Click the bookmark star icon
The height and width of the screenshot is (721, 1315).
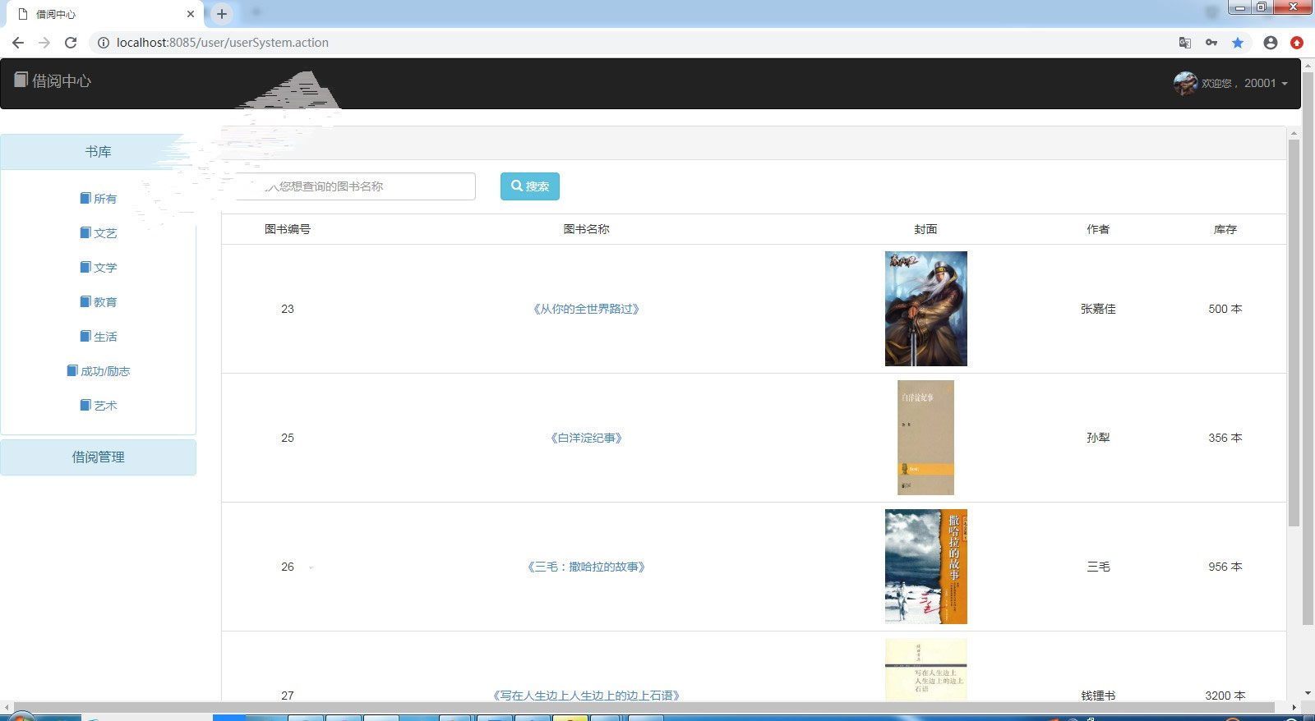[x=1237, y=43]
